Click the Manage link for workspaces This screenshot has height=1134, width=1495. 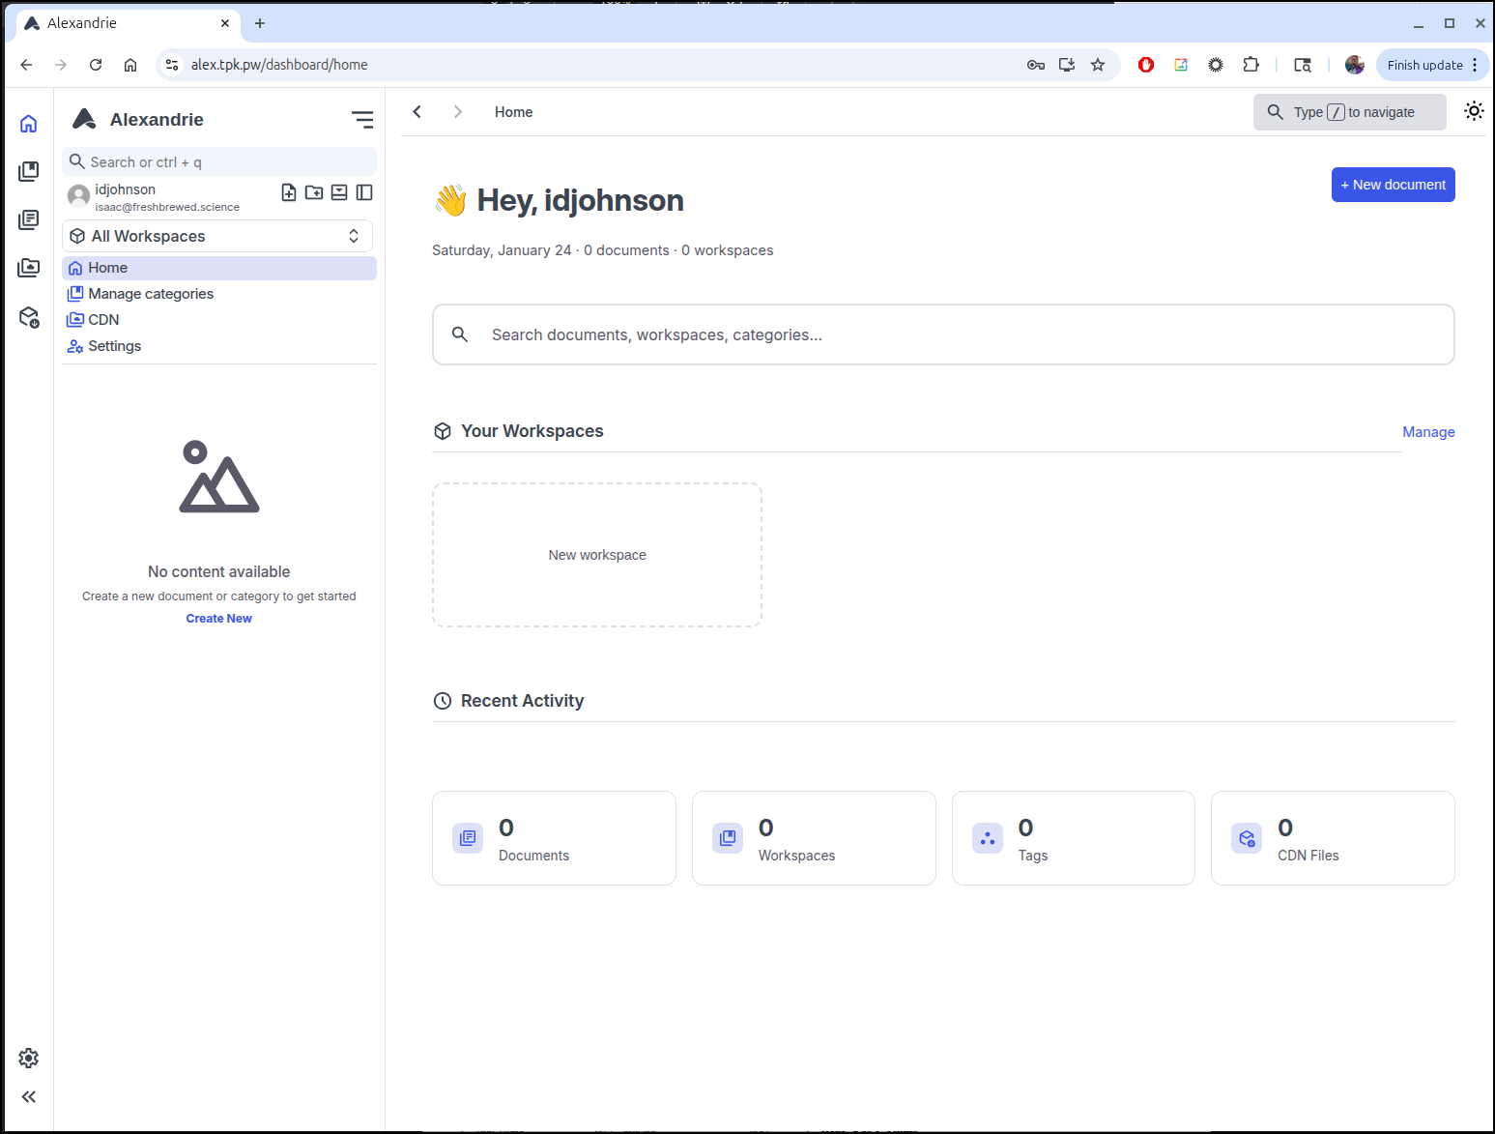pos(1428,432)
